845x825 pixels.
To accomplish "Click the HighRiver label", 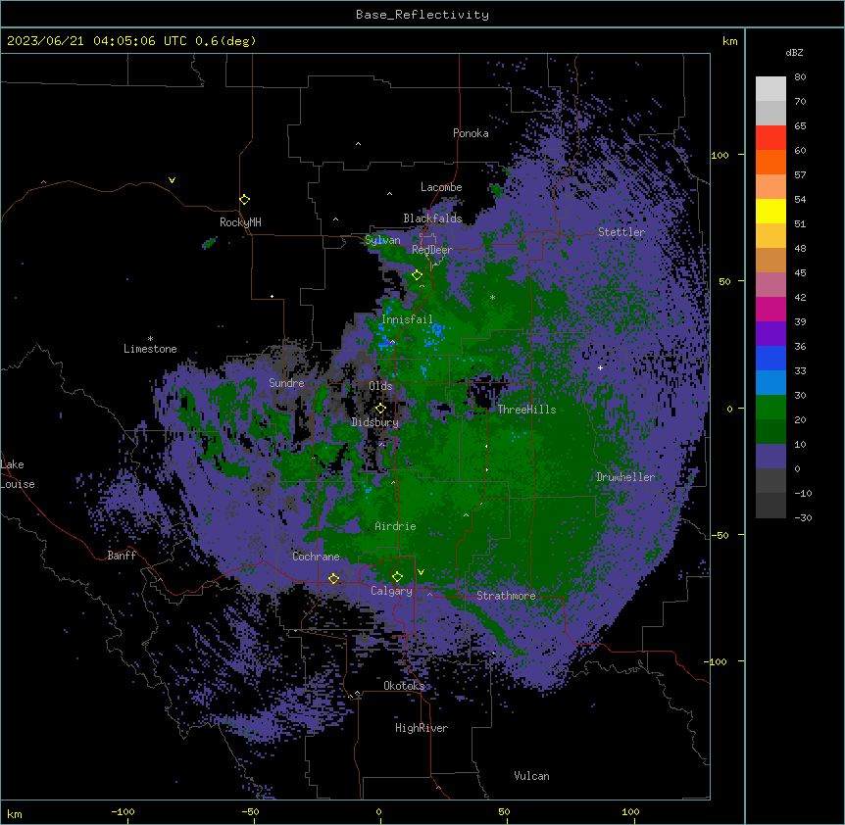I will click(x=422, y=728).
